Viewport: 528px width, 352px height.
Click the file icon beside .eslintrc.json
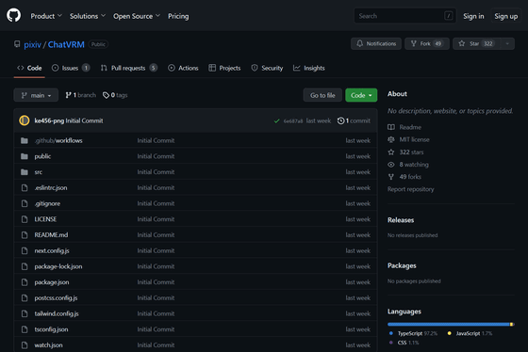coord(25,187)
